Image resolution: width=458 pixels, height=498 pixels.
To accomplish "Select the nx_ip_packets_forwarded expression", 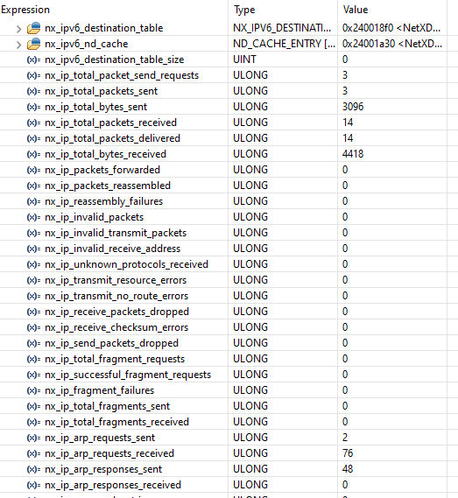I will [x=102, y=170].
